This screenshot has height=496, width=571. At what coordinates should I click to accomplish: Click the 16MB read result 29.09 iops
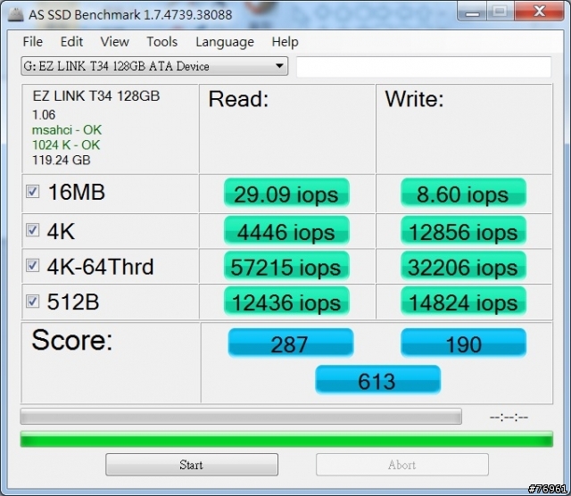(x=286, y=193)
